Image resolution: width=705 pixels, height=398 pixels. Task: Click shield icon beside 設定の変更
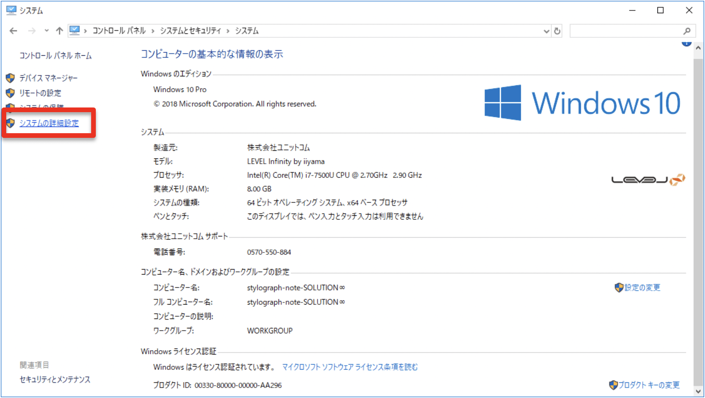[x=619, y=287]
